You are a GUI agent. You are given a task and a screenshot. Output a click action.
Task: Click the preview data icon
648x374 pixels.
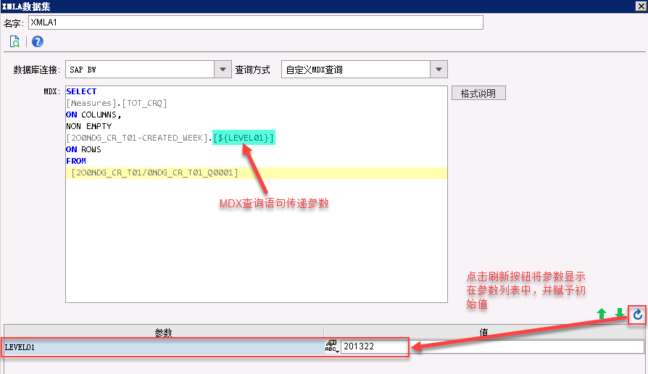(x=14, y=41)
